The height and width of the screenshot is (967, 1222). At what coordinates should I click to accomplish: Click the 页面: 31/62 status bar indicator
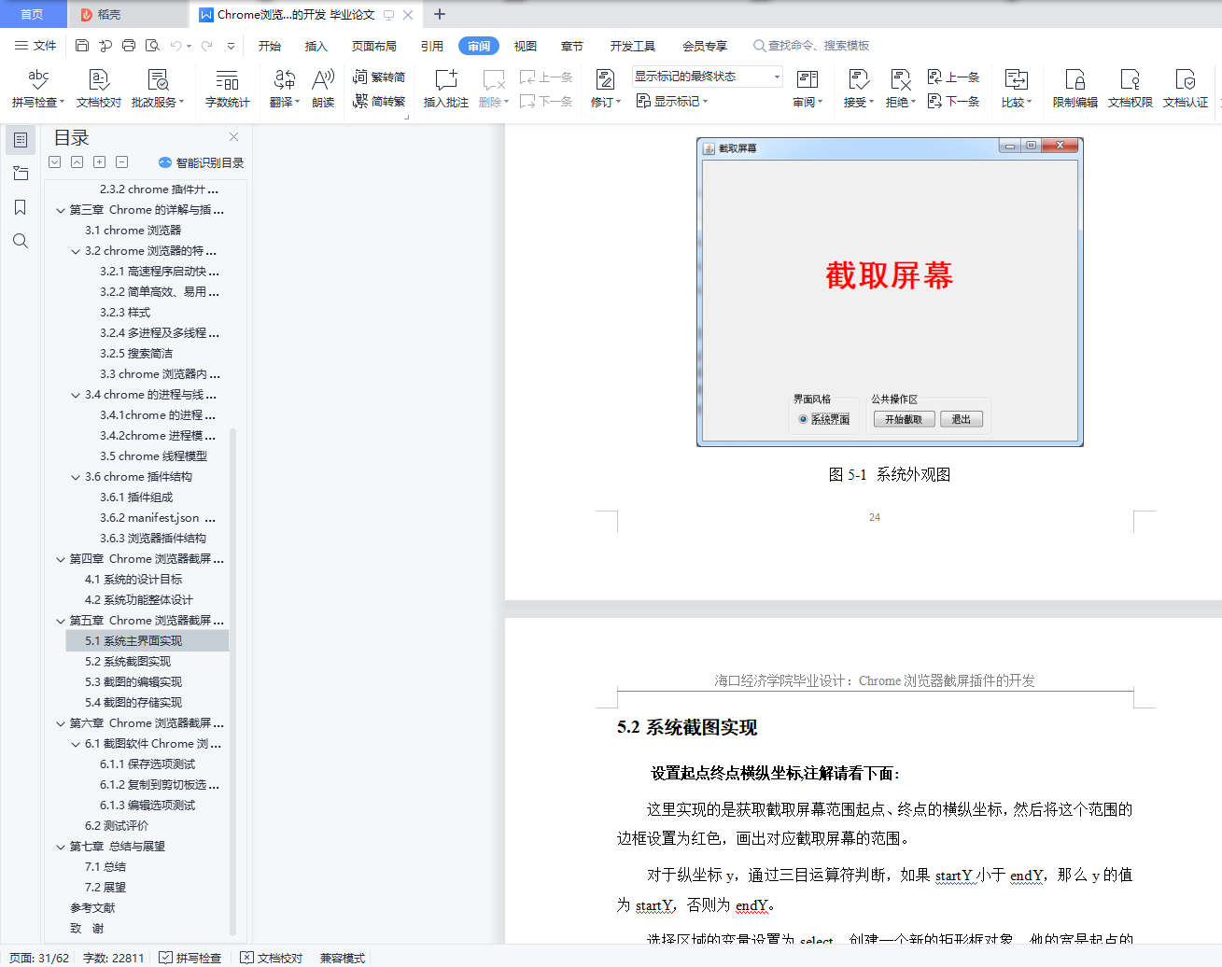39,958
